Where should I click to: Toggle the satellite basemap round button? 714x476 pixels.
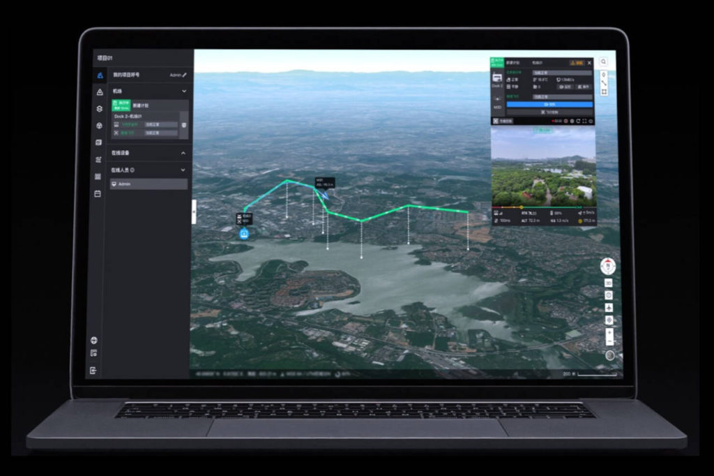[x=610, y=355]
